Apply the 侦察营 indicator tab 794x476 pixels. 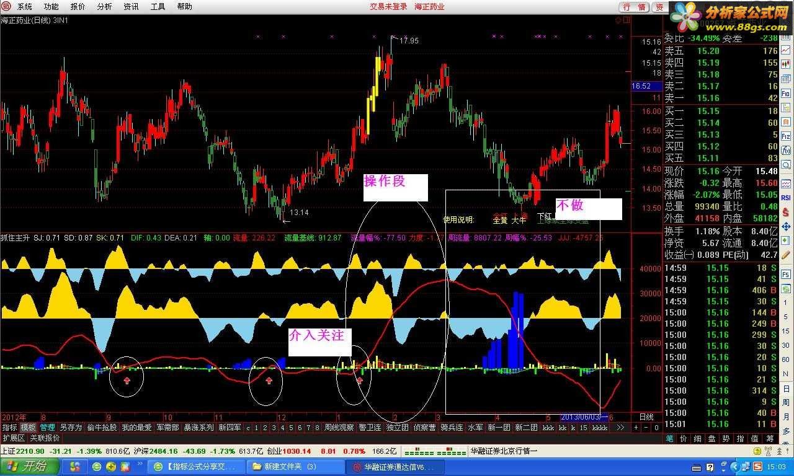[424, 428]
